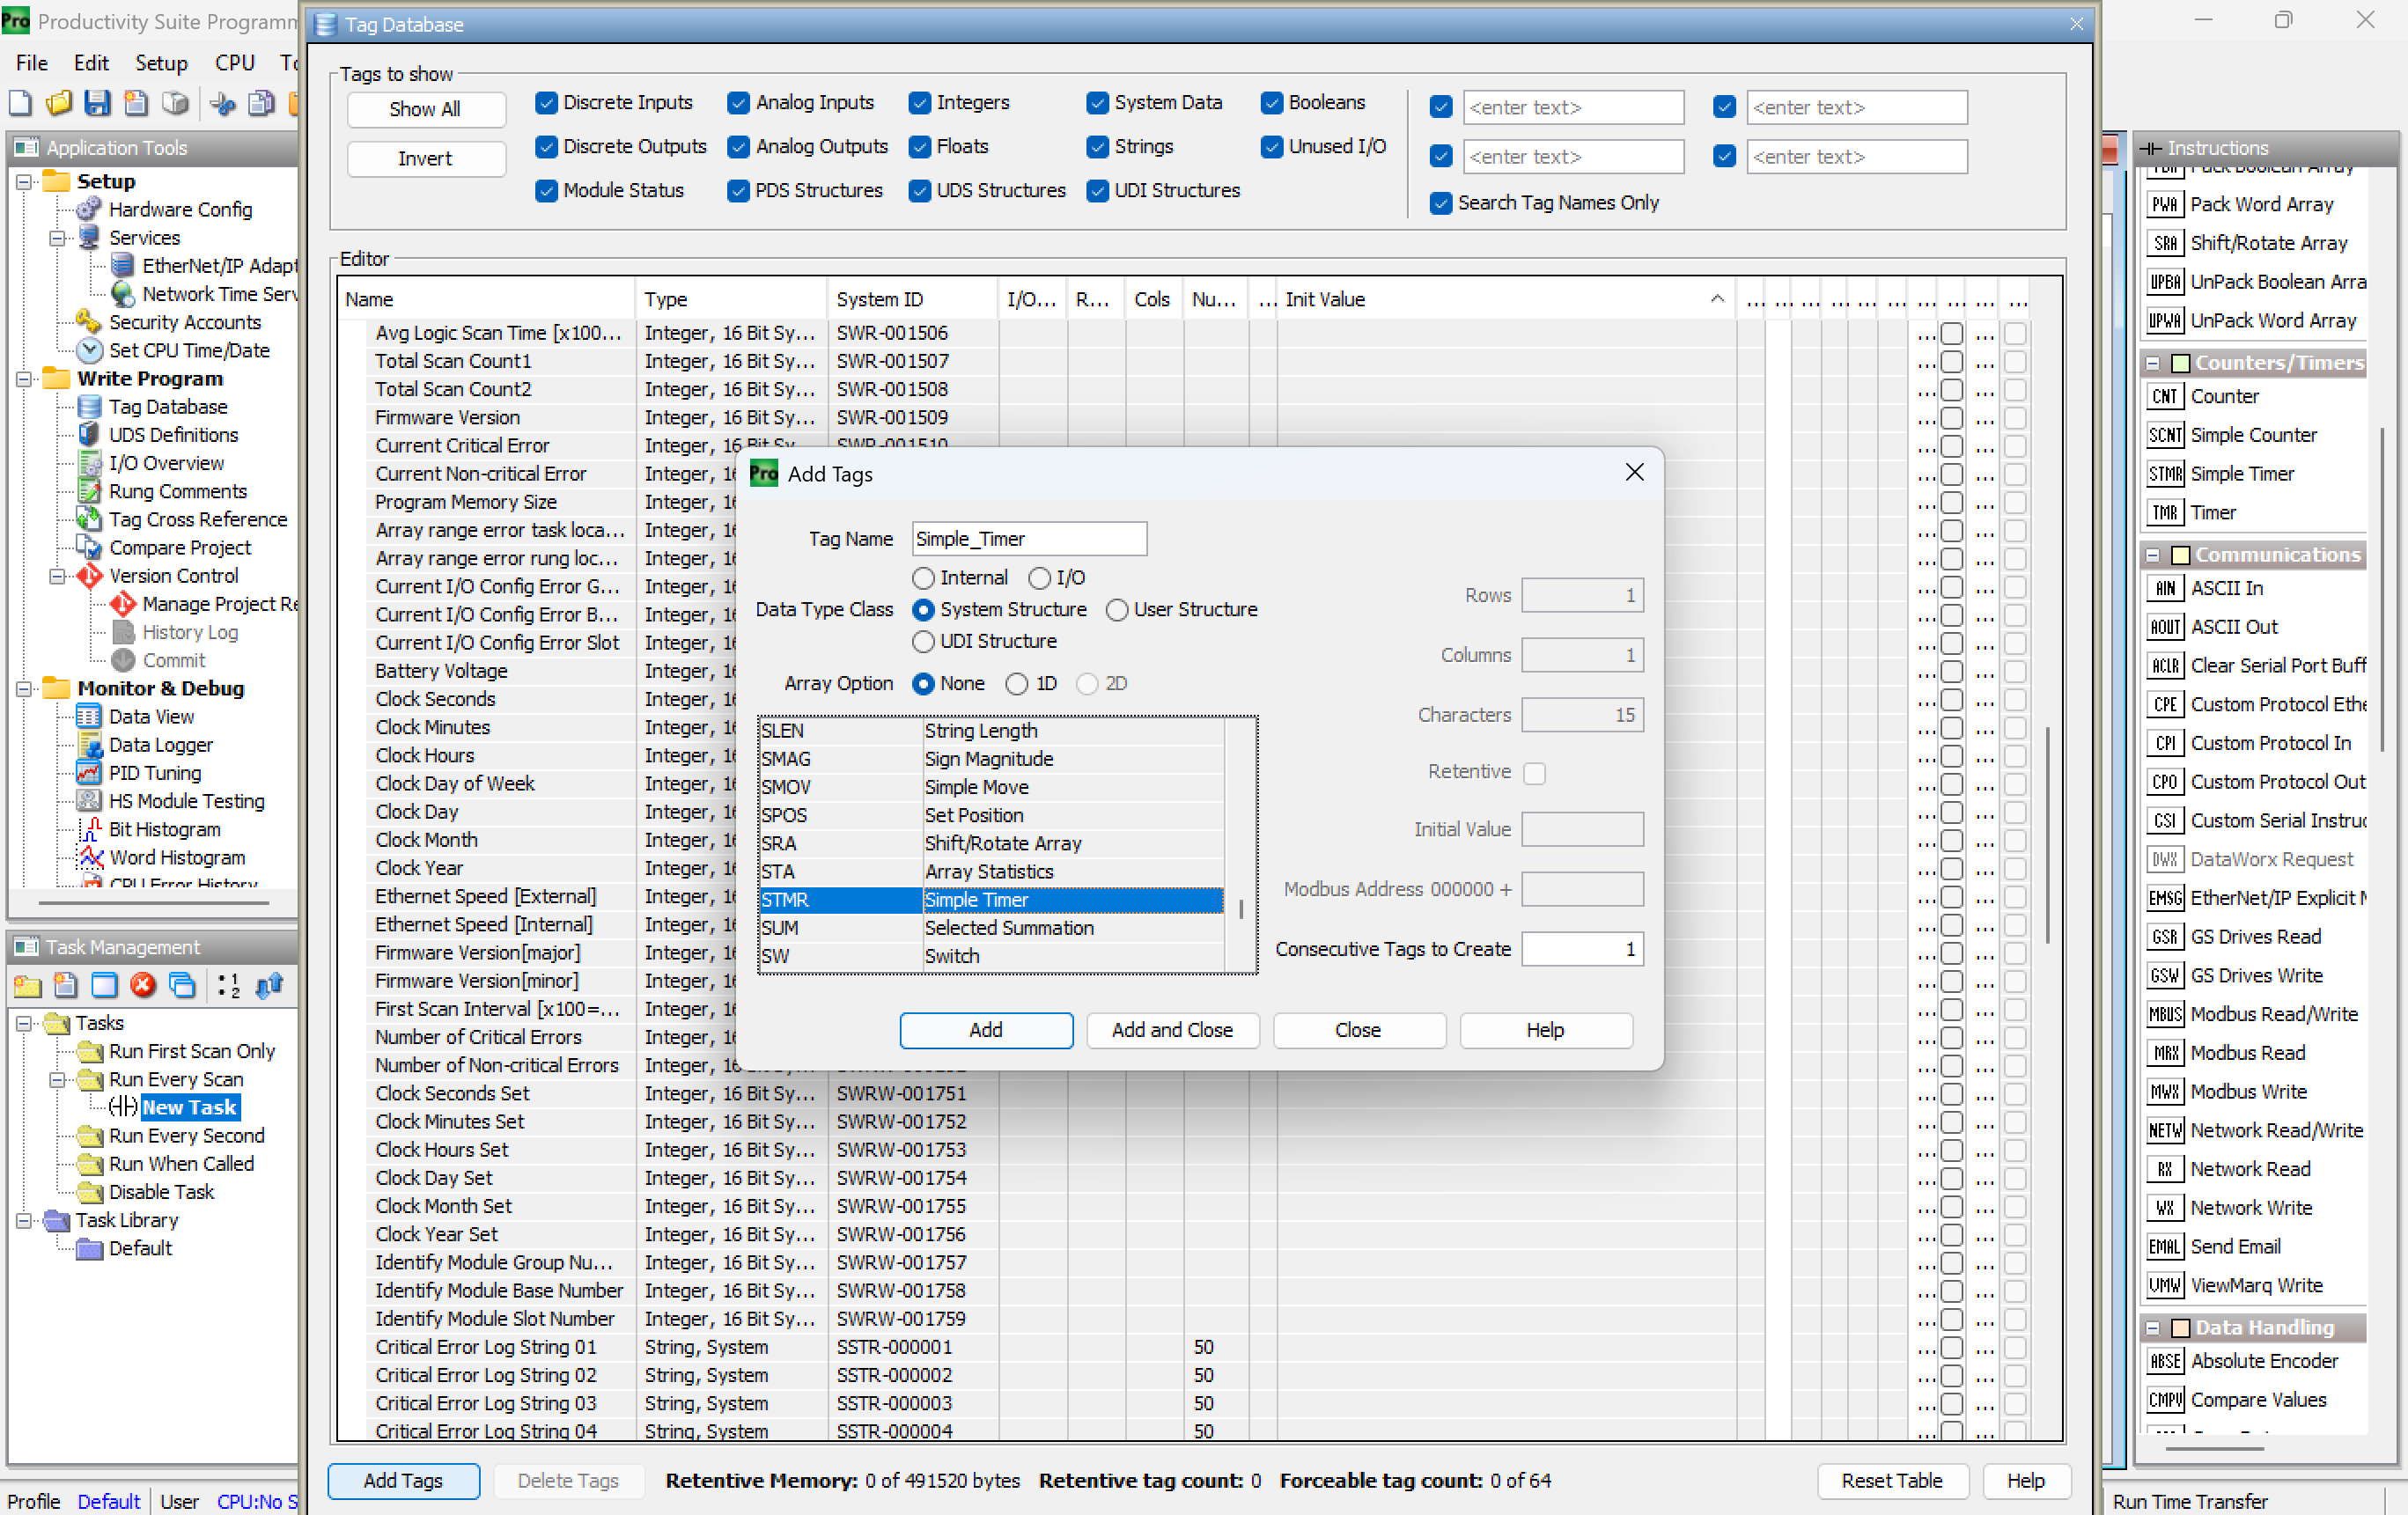Image resolution: width=2408 pixels, height=1515 pixels.
Task: Click the Application Tools horizontal scrollbar
Action: [x=154, y=902]
